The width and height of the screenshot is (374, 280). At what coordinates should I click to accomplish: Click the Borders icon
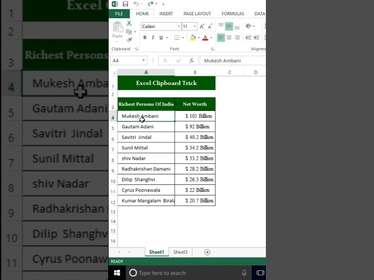(x=176, y=37)
